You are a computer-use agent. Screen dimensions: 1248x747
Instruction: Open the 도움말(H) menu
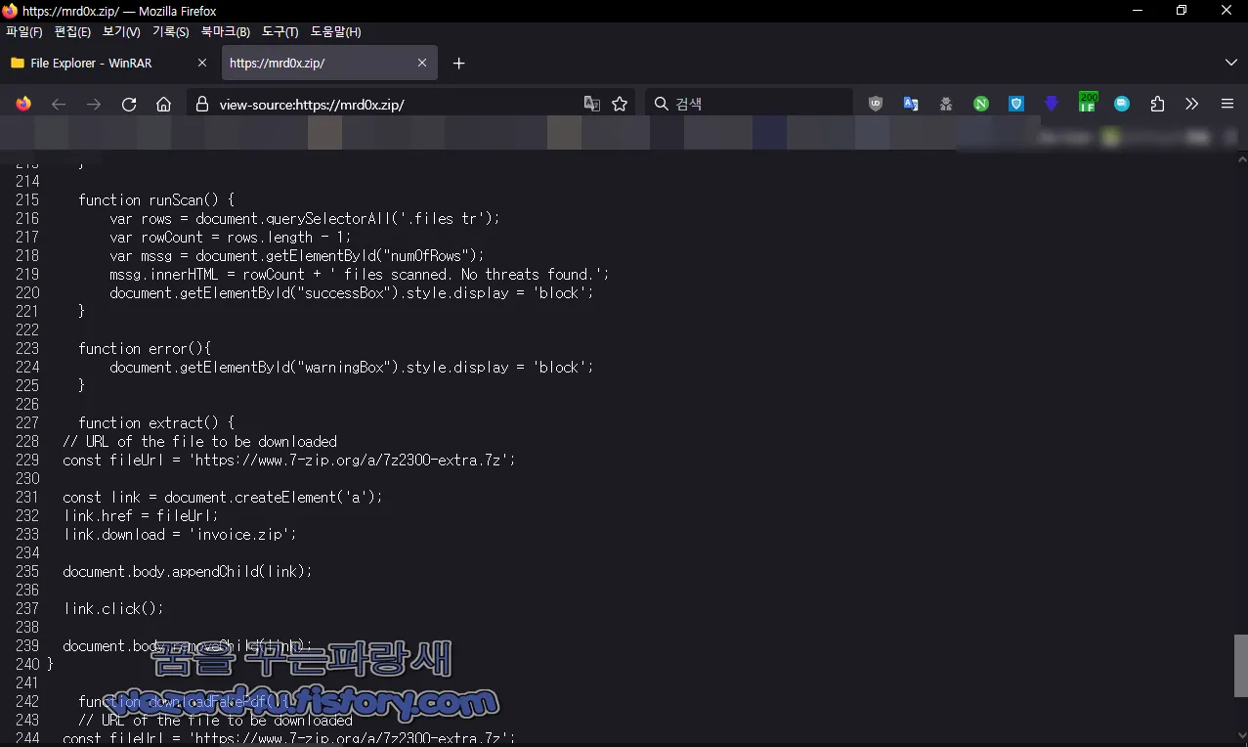pos(335,32)
